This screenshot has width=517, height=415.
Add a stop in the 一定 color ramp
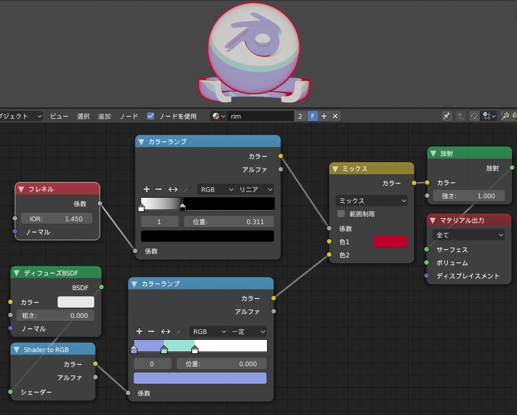point(139,332)
